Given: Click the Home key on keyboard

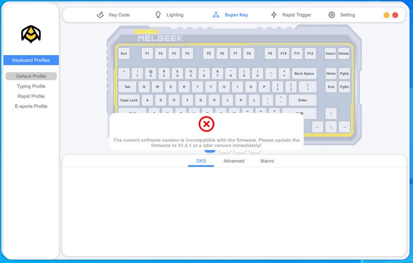Looking at the screenshot, I should [331, 73].
